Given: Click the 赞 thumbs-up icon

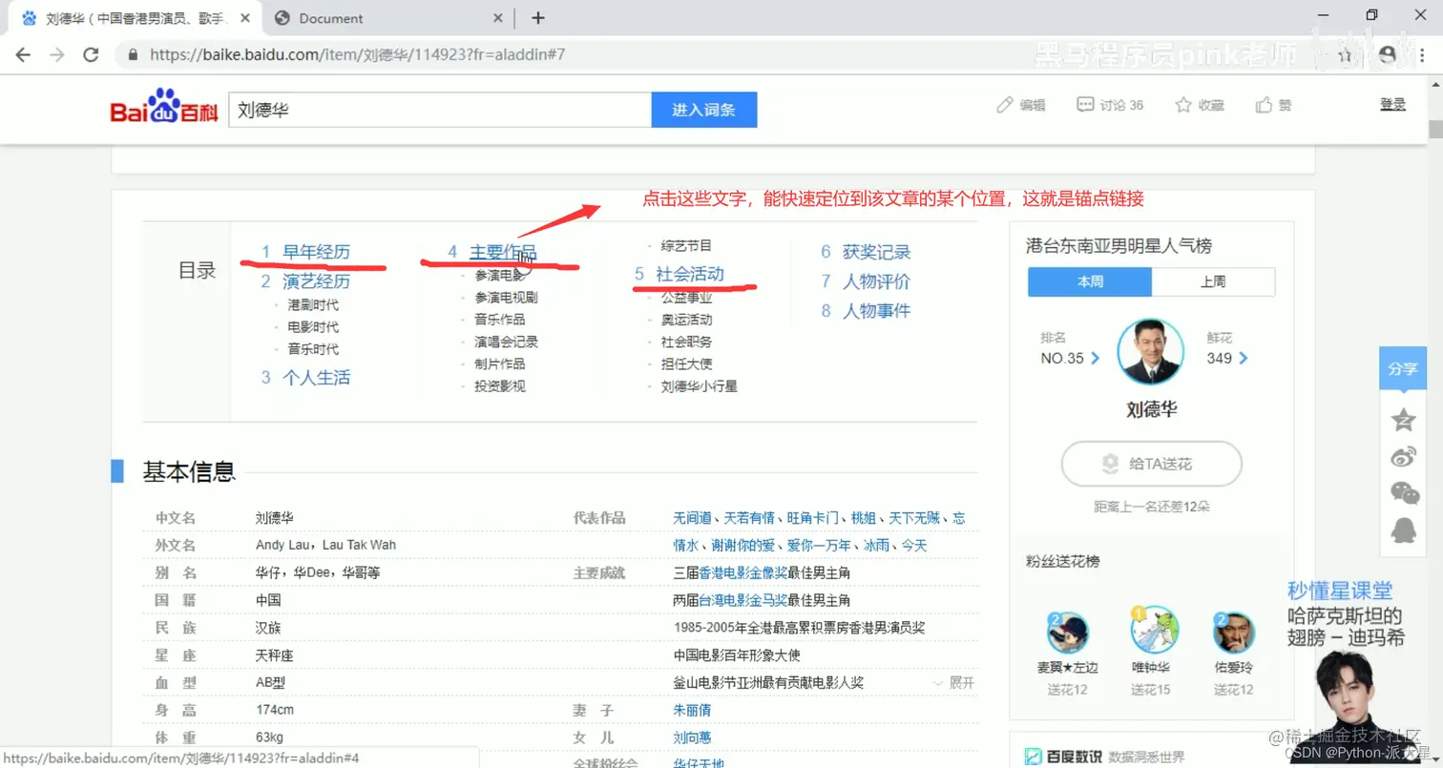Looking at the screenshot, I should pos(1264,105).
